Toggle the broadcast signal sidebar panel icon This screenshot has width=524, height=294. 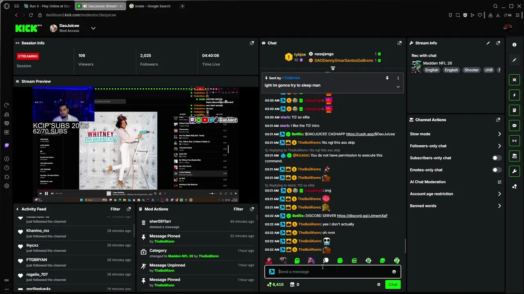point(515,141)
